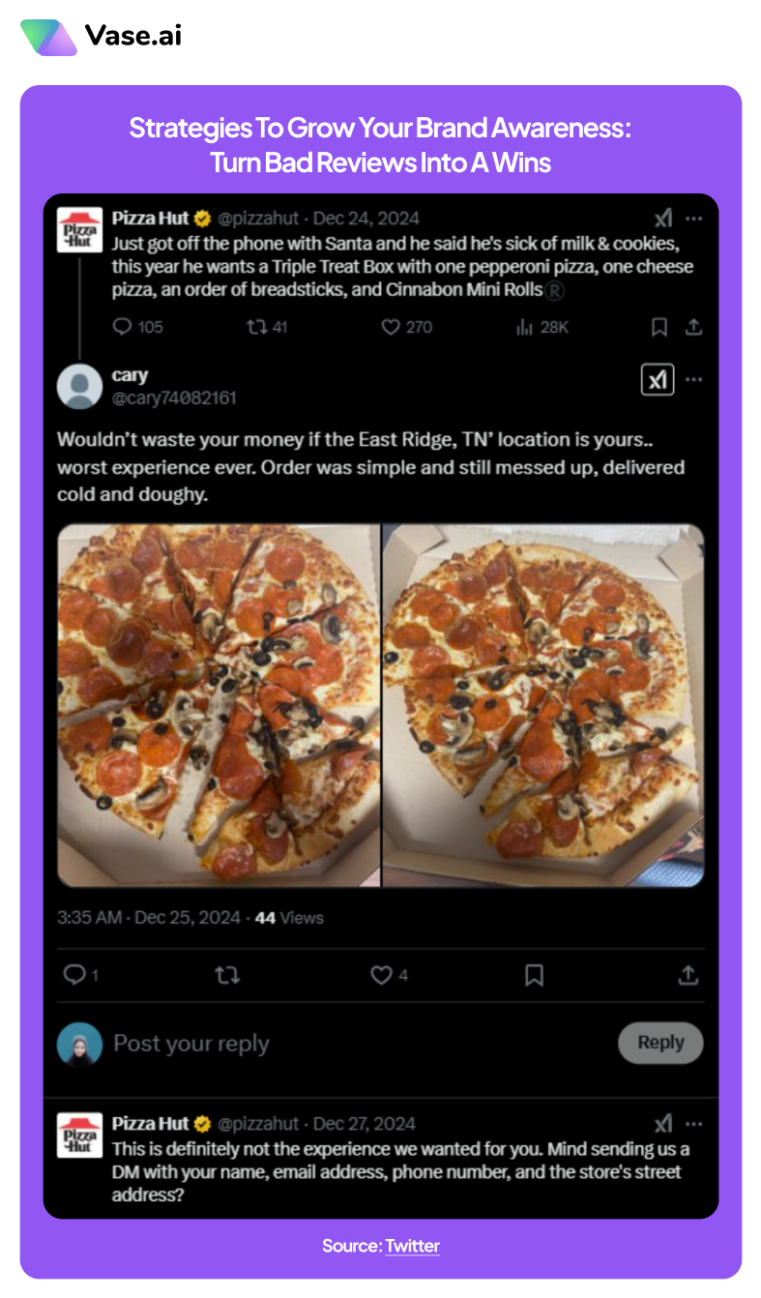This screenshot has height=1298, width=761.
Task: Bookmark the Pizza Hut Santa tweet
Action: click(x=659, y=327)
